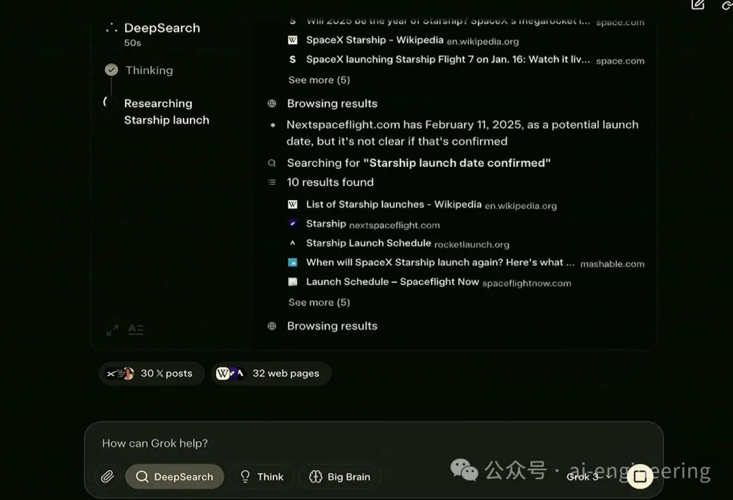
Task: Toggle the Think mode button
Action: 261,477
